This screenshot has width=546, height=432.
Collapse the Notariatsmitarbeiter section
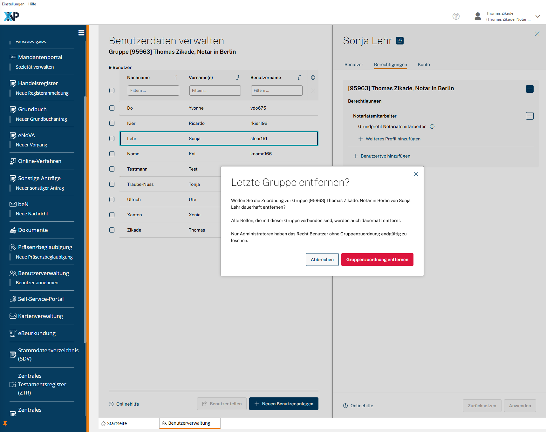(x=529, y=116)
